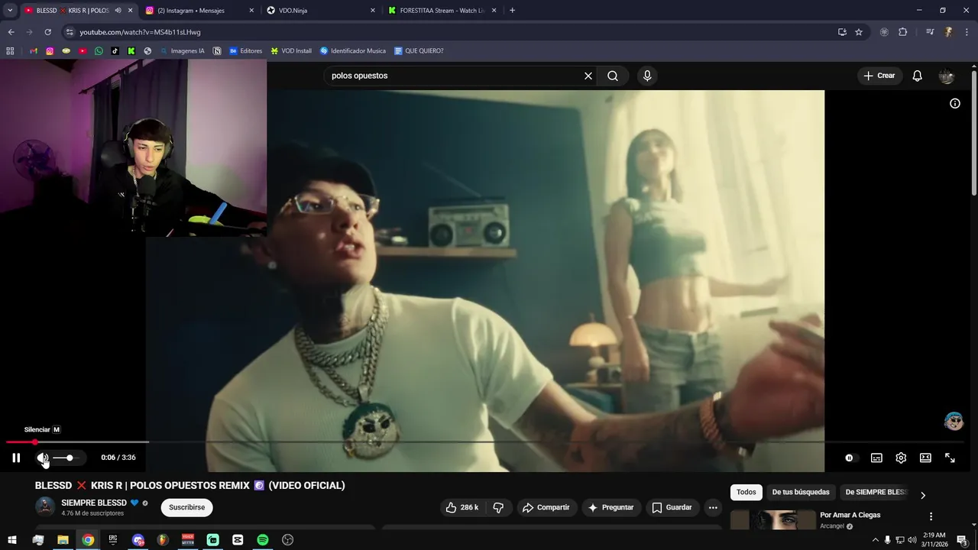This screenshot has width=978, height=550.
Task: Open the 'Identificador Musica' bookmark
Action: (x=352, y=51)
